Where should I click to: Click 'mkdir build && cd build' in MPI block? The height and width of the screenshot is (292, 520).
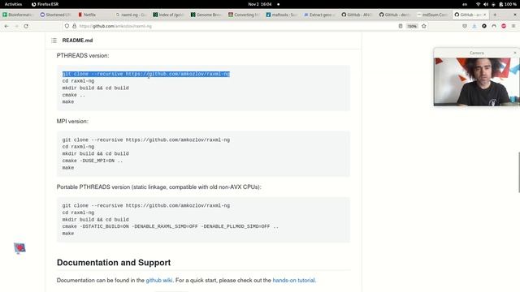click(x=96, y=153)
